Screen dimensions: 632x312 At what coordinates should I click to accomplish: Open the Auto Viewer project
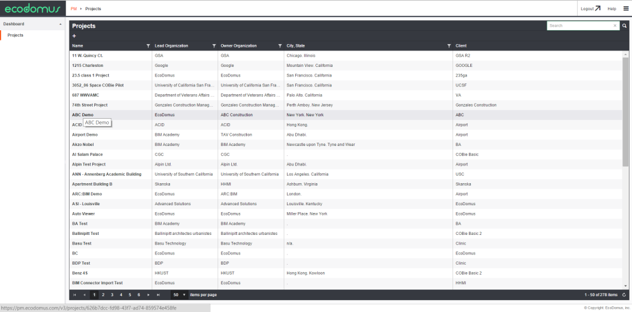pos(83,213)
